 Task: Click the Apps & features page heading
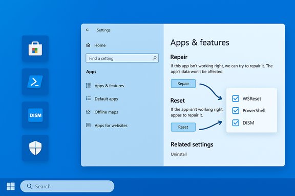tap(200, 42)
